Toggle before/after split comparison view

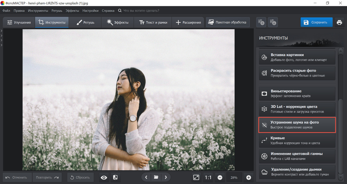click(x=115, y=177)
